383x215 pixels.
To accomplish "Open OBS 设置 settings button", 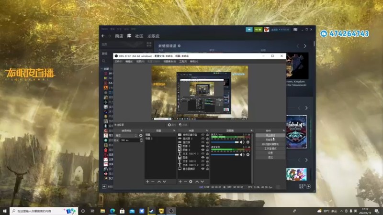I will (x=270, y=153).
